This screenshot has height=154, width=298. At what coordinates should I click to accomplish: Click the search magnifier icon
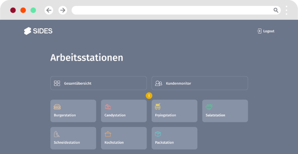(276, 10)
